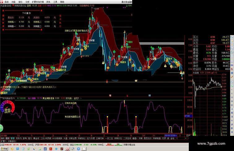
Task: Click the 济南行情主站 server status
Action: pos(129,145)
